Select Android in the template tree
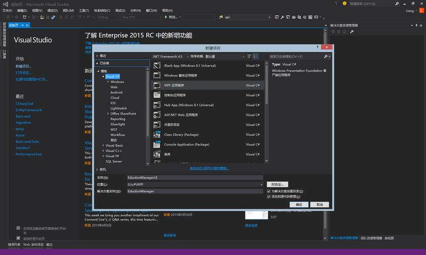Viewport: 426px width, 255px height. [116, 92]
